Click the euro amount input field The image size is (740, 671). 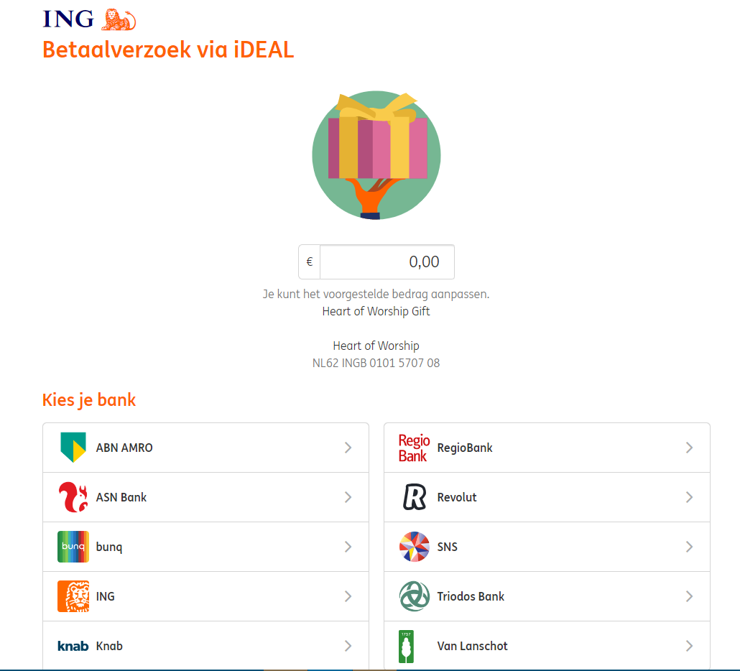click(387, 262)
